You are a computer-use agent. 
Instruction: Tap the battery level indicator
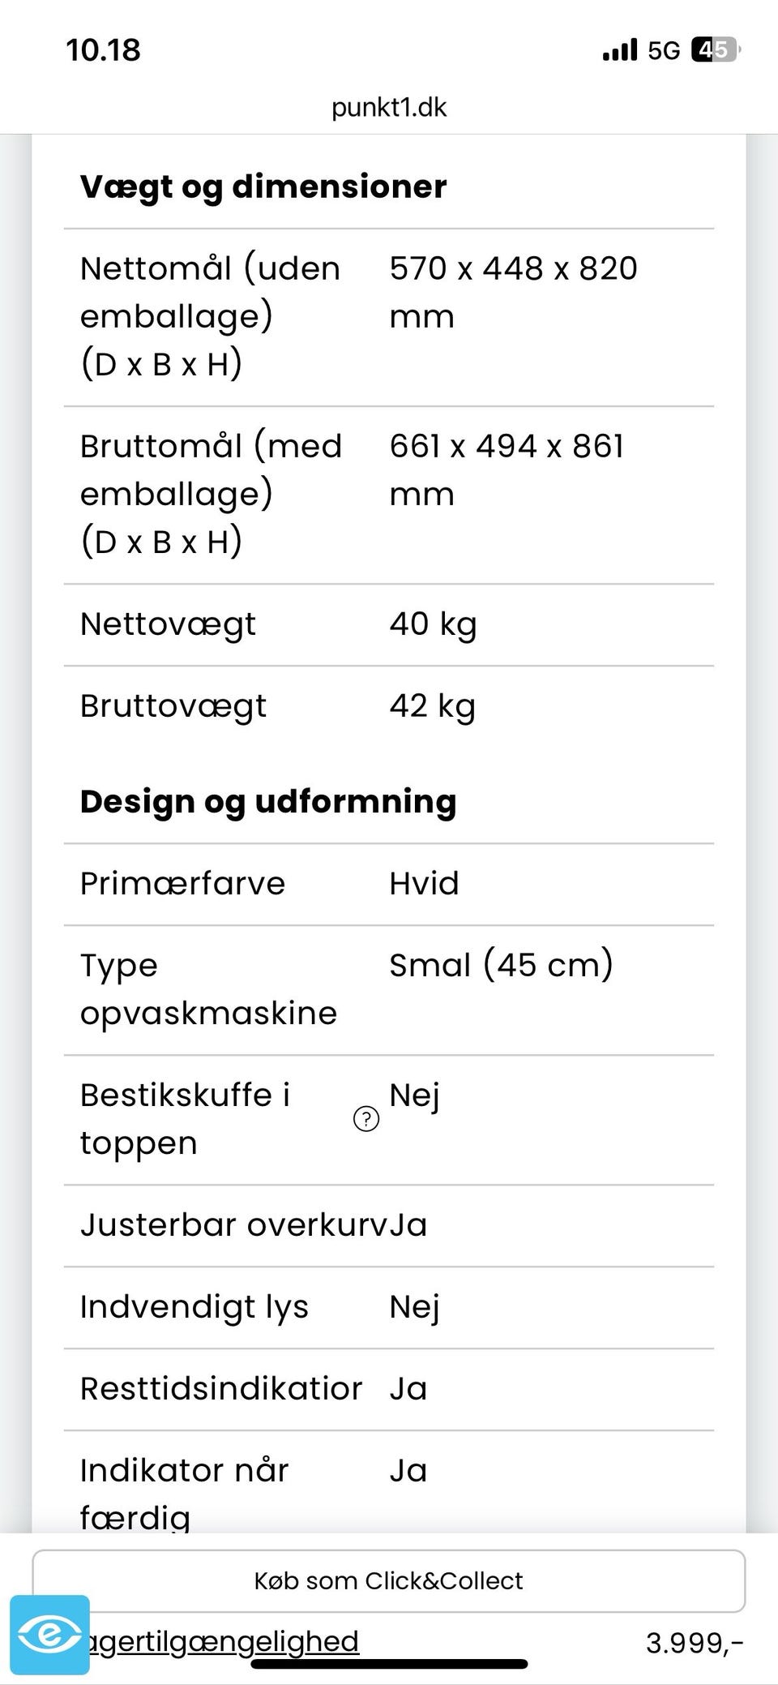coord(715,50)
